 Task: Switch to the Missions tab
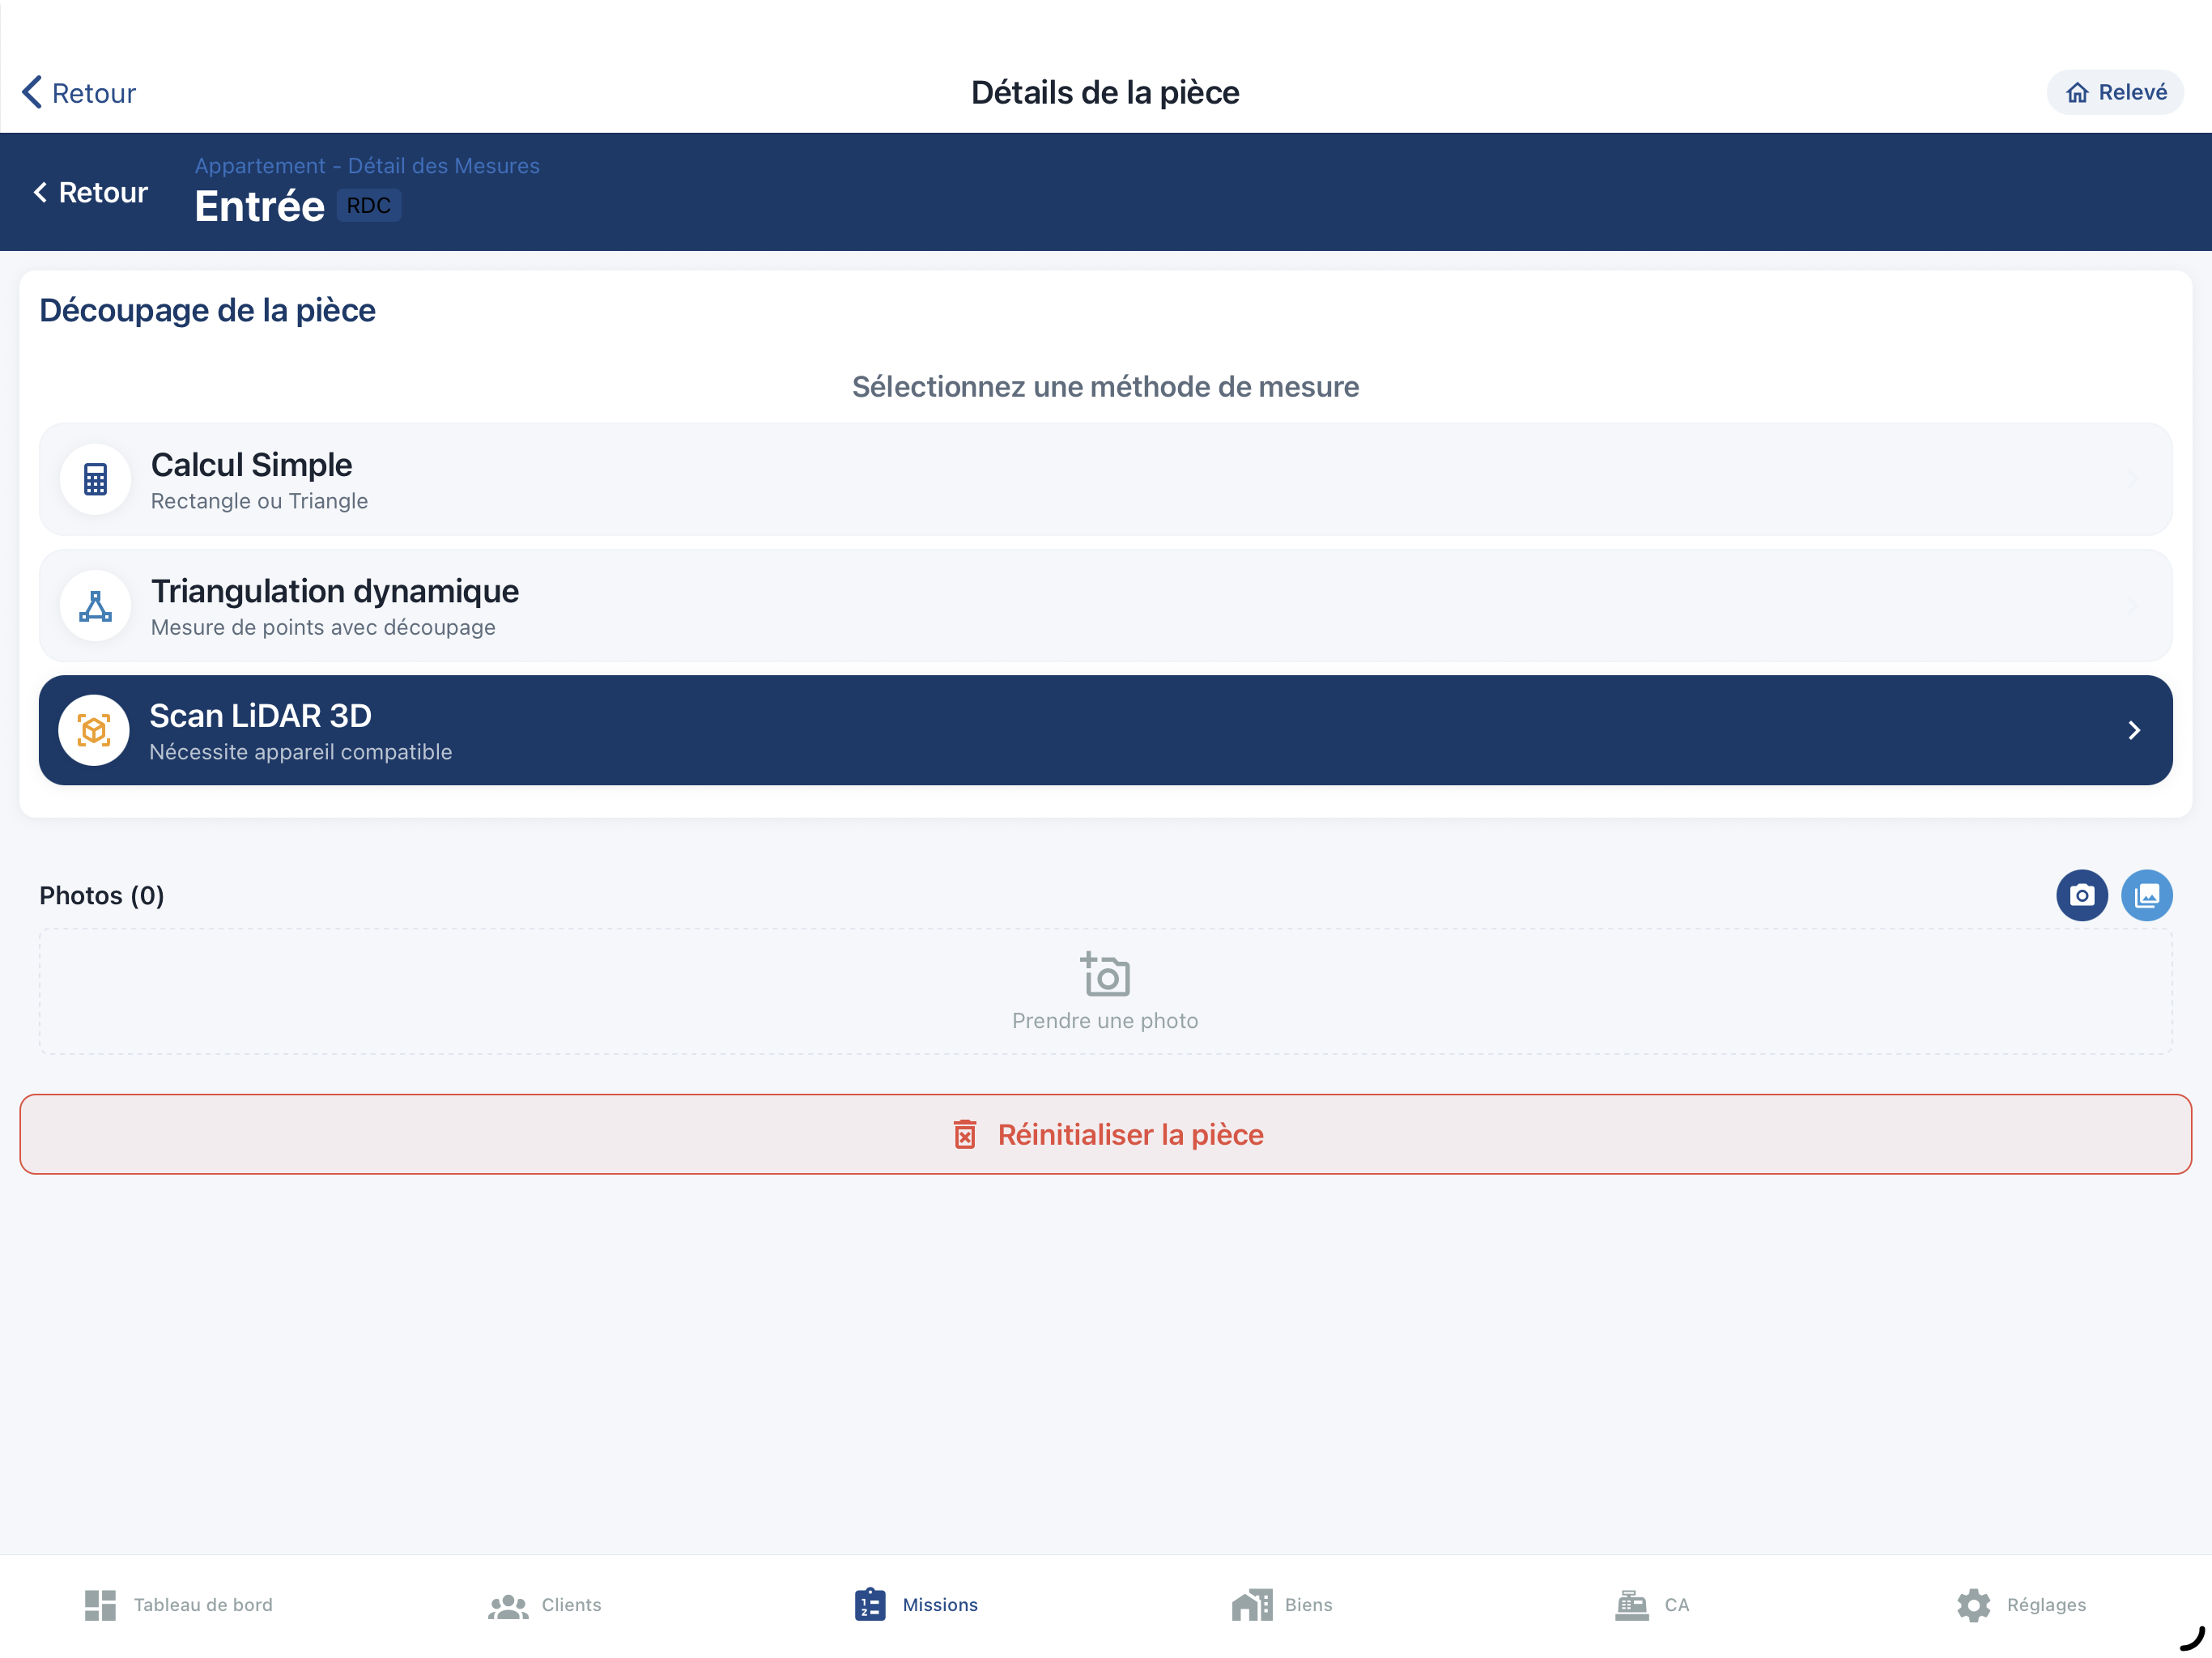(x=913, y=1605)
